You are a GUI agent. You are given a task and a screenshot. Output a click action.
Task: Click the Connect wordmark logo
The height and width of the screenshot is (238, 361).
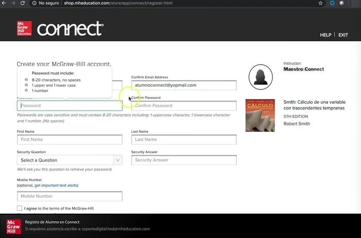point(70,28)
